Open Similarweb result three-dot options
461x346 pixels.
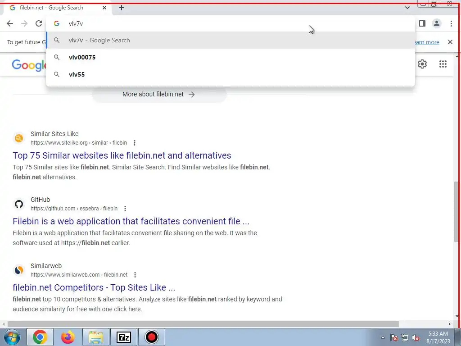[135, 275]
